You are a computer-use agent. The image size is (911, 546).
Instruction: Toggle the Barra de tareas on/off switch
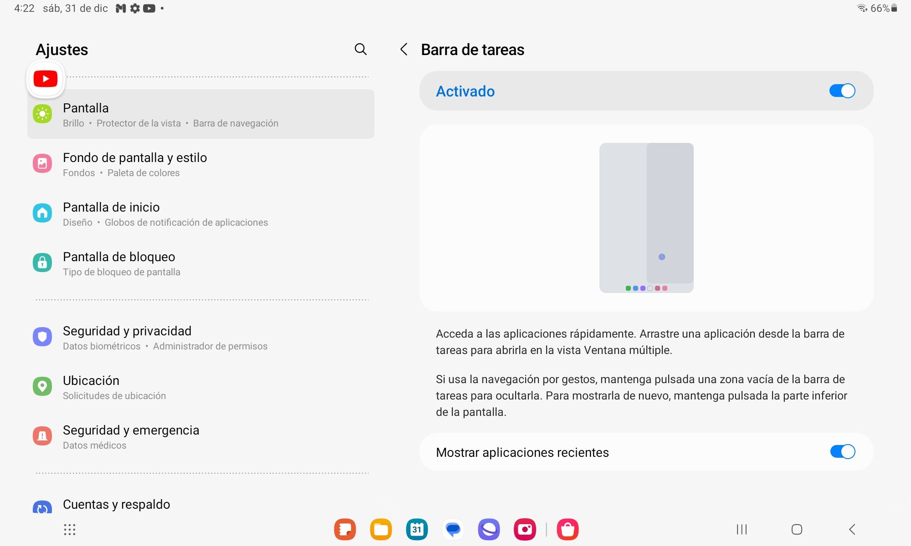[x=843, y=91]
